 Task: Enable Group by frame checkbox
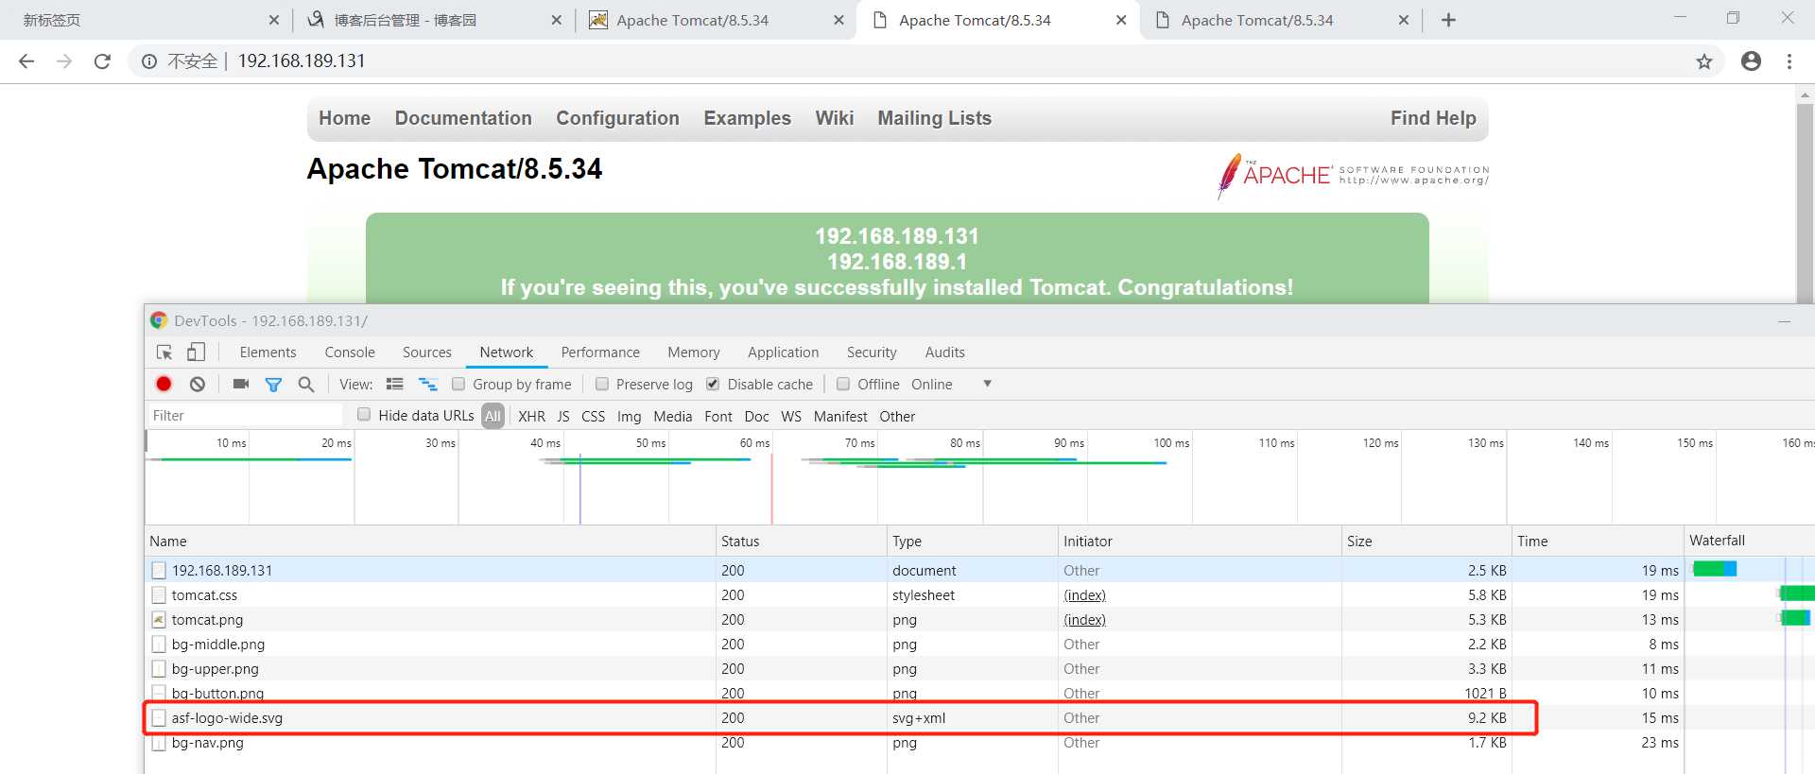pyautogui.click(x=458, y=384)
